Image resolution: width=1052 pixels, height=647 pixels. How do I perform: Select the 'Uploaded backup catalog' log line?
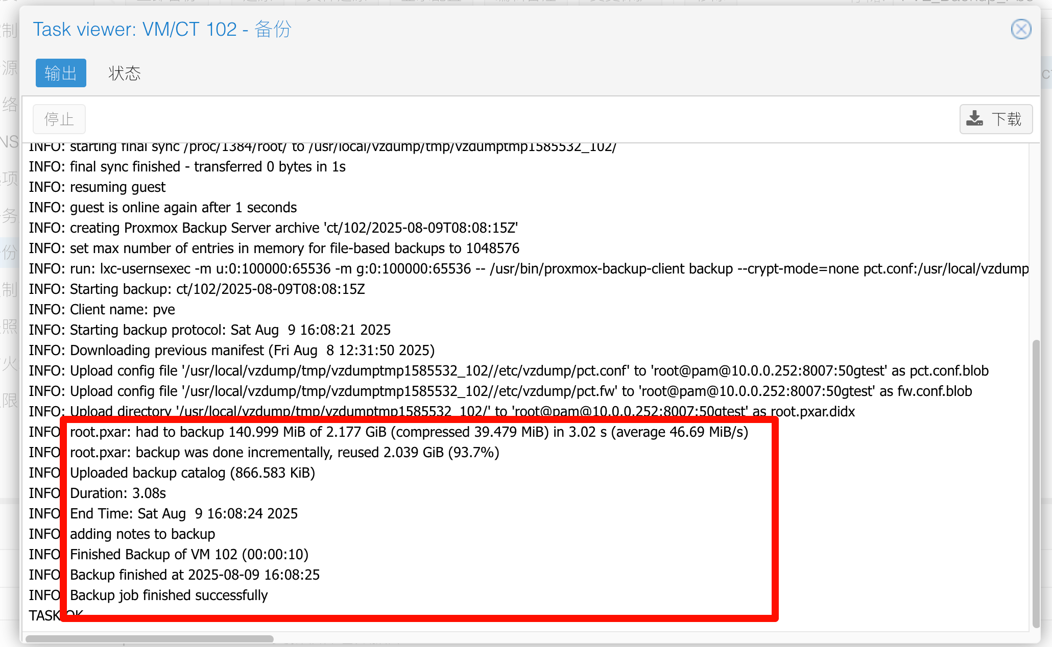pyautogui.click(x=192, y=472)
